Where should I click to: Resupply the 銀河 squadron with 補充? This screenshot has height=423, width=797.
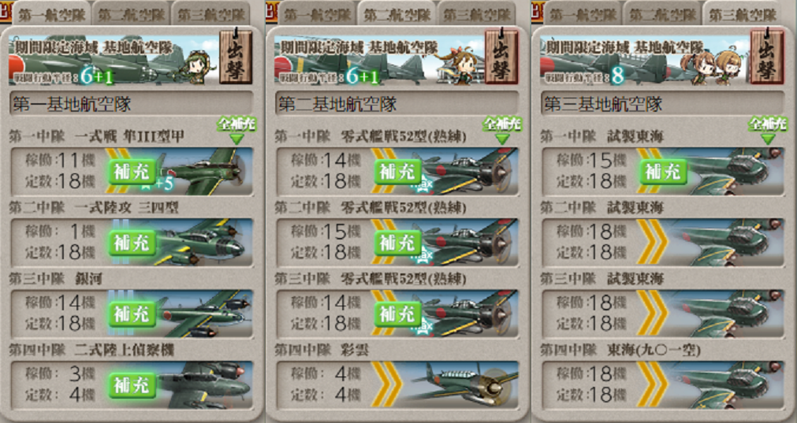pos(132,314)
